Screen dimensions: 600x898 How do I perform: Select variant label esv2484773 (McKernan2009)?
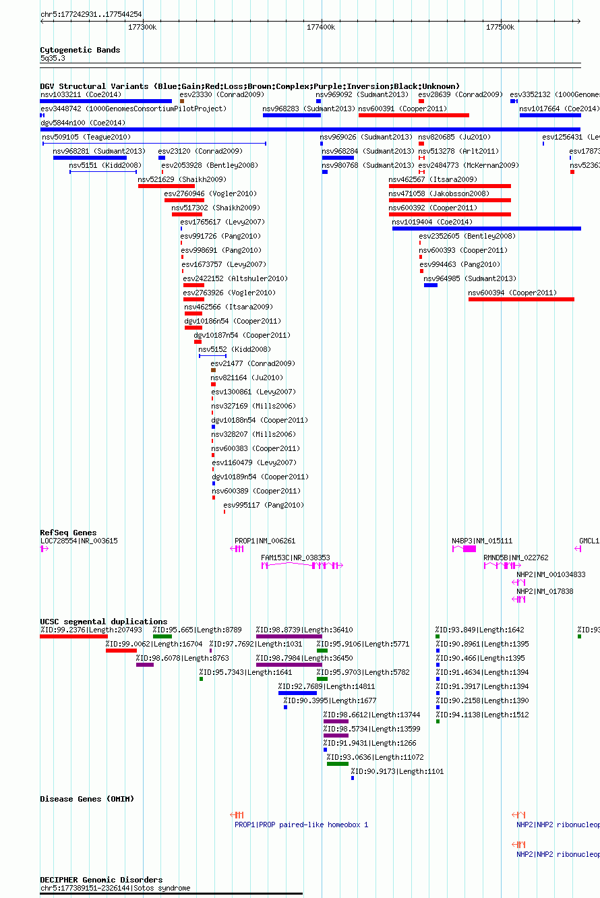tap(469, 165)
